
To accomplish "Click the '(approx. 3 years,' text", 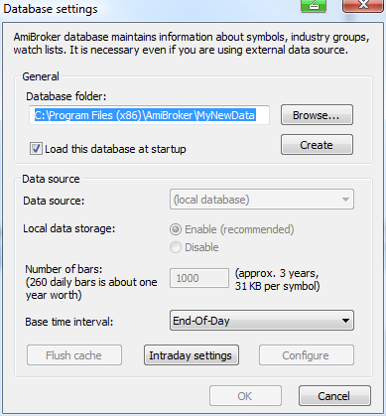I will point(277,273).
